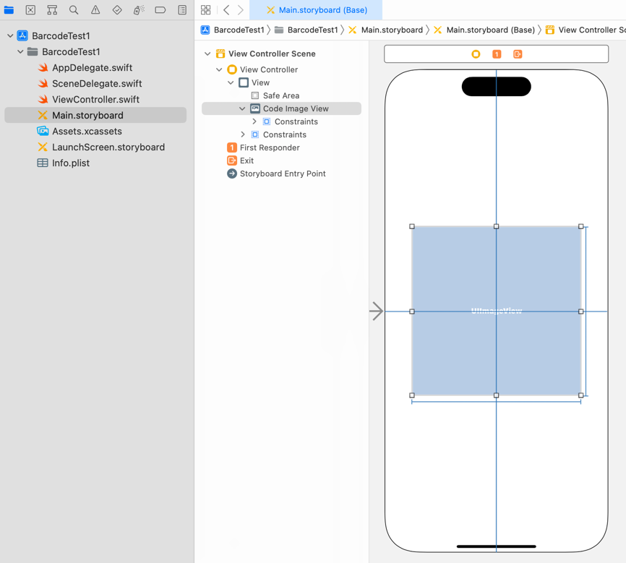Select Assets.xcassets in file list
Screen dimensions: 626x563
86,131
